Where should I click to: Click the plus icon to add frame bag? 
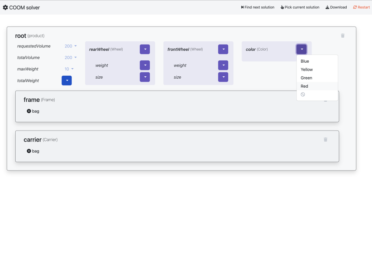[29, 111]
